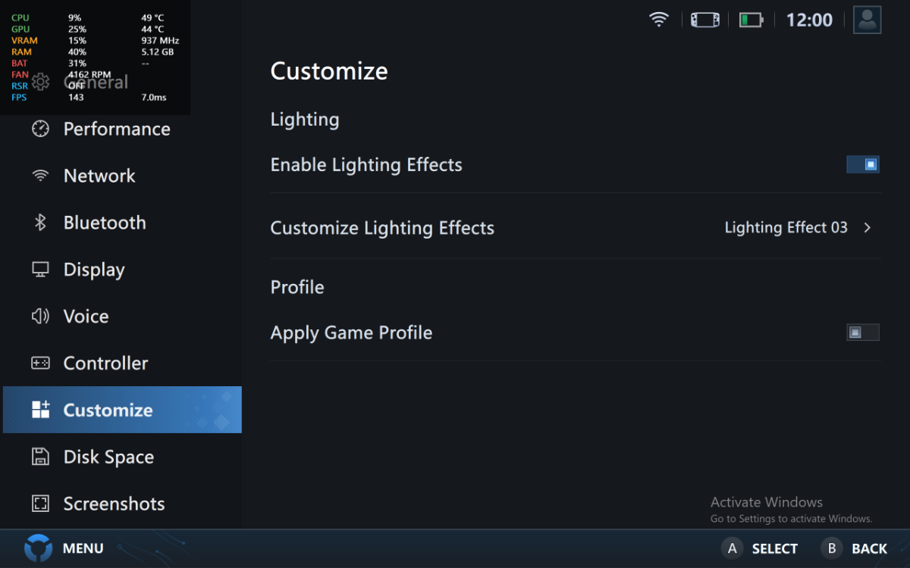910x568 pixels.
Task: Turn on Apply Game Profile toggle
Action: coord(863,332)
